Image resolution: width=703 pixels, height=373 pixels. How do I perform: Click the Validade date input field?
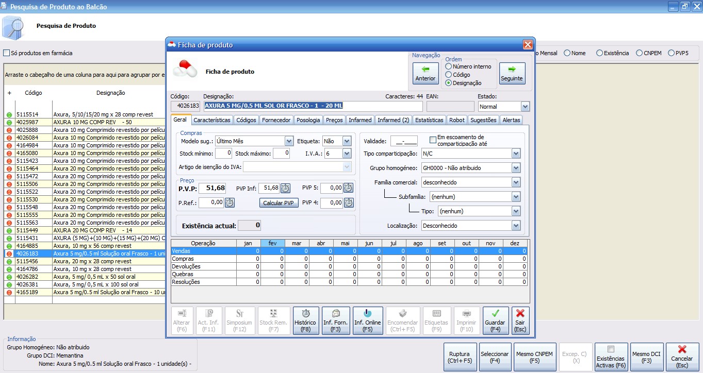[403, 141]
